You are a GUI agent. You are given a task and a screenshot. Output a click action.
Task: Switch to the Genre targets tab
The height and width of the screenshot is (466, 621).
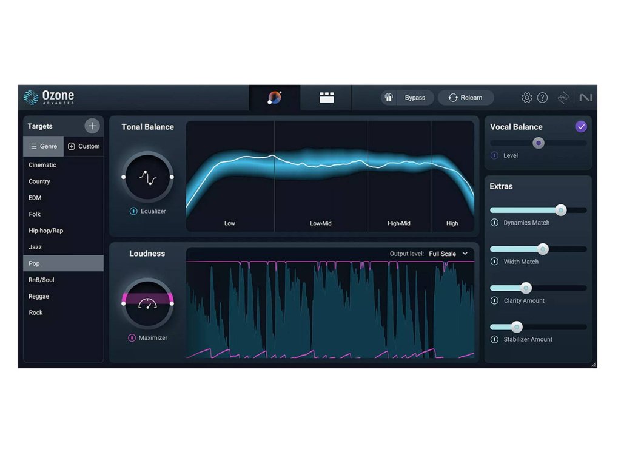(x=43, y=146)
